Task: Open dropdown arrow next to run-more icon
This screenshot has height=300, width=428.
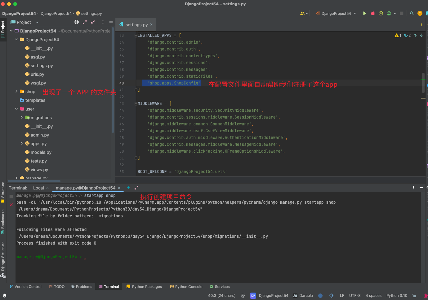Action: tap(395, 13)
